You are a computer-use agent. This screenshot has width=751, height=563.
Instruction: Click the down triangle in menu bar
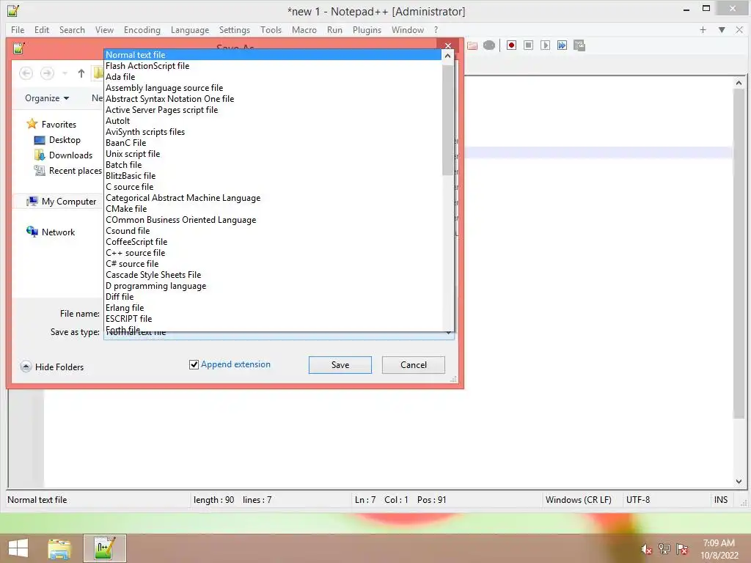tap(722, 29)
